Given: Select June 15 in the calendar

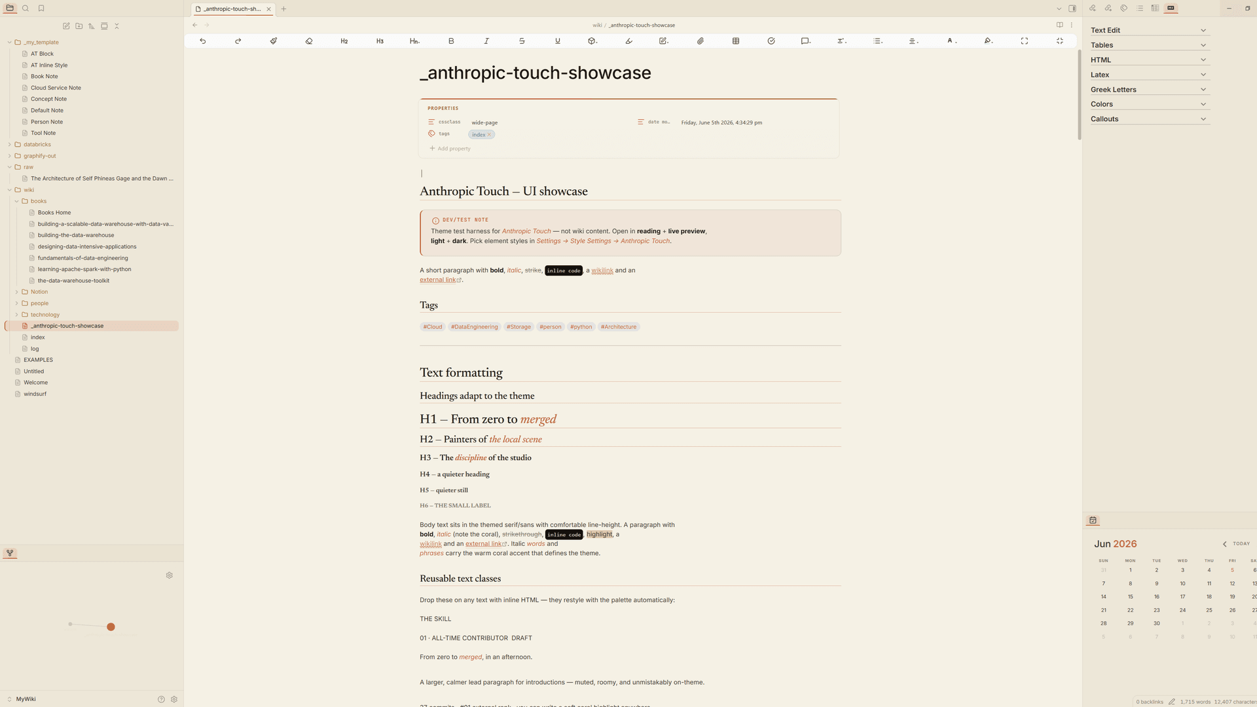Looking at the screenshot, I should point(1130,597).
